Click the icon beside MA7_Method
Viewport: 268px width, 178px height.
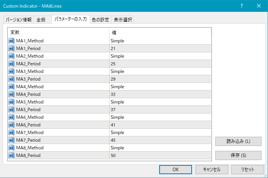tap(11, 133)
